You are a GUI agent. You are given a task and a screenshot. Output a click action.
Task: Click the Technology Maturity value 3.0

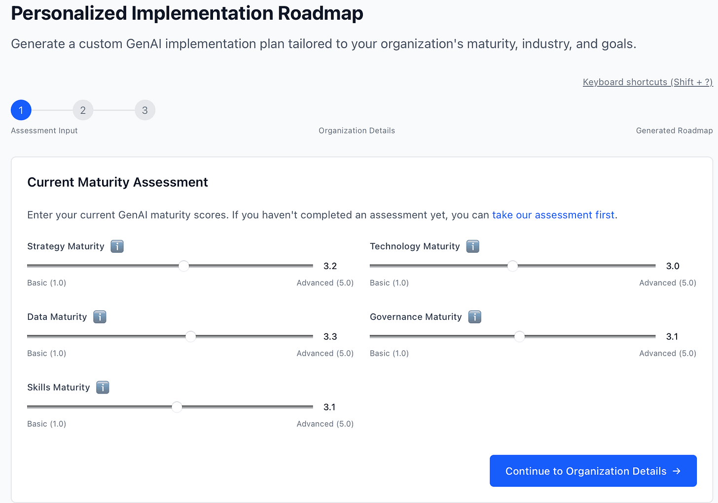(x=673, y=266)
